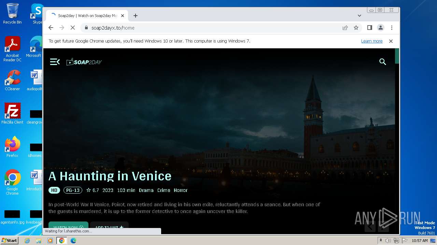437x245 pixels.
Task: Click the 6.7 star rating
Action: (93, 190)
